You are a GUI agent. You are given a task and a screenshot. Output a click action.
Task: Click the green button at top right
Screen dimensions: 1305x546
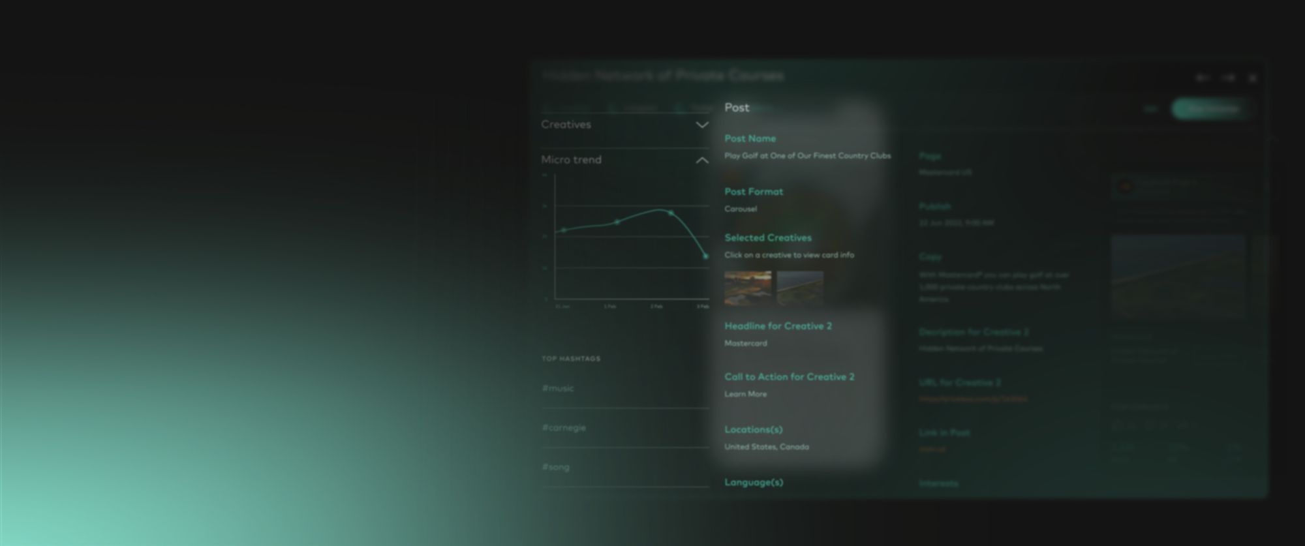[1212, 109]
